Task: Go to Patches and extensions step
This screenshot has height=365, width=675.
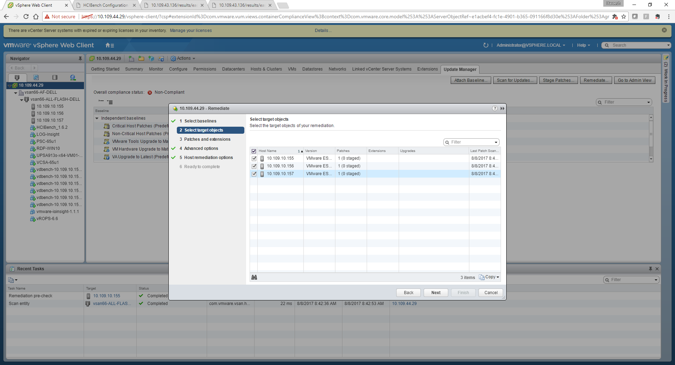Action: pyautogui.click(x=207, y=139)
